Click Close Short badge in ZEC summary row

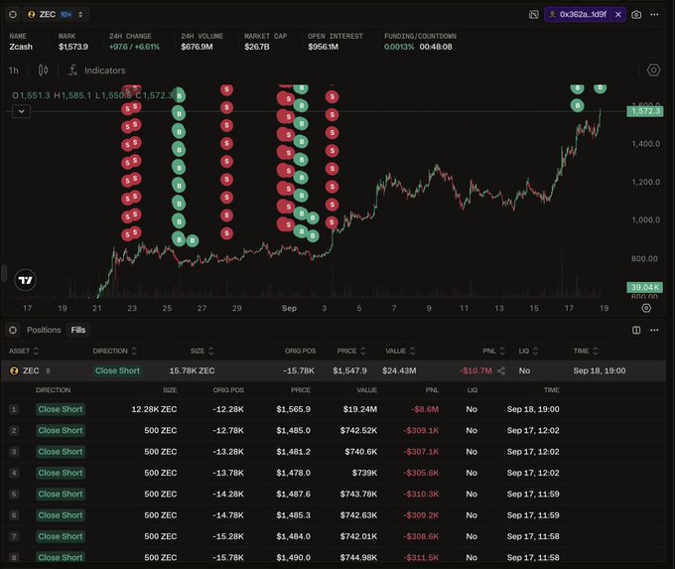(117, 370)
